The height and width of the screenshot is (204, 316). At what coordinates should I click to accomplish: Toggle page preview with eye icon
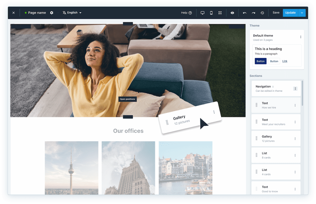coord(232,13)
